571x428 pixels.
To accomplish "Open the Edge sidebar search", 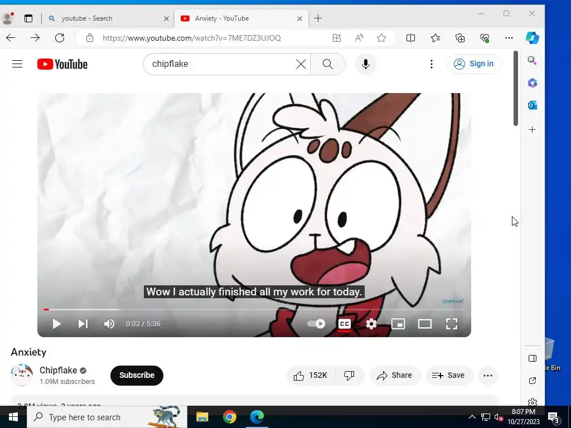I will [532, 60].
